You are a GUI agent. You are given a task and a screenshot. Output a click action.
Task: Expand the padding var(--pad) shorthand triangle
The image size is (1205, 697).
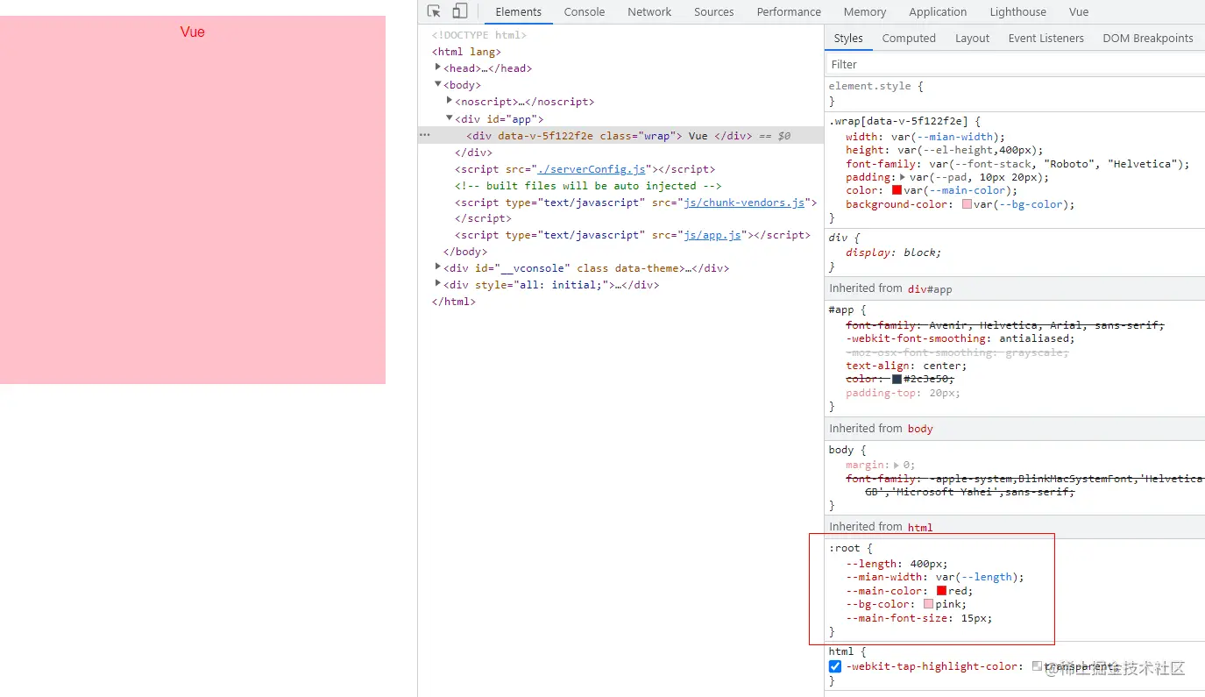click(x=903, y=177)
